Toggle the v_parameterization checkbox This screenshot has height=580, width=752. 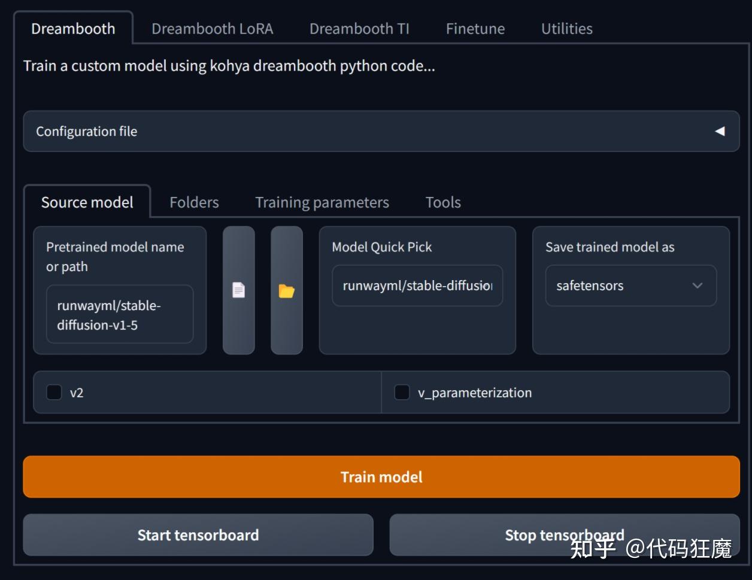click(402, 393)
